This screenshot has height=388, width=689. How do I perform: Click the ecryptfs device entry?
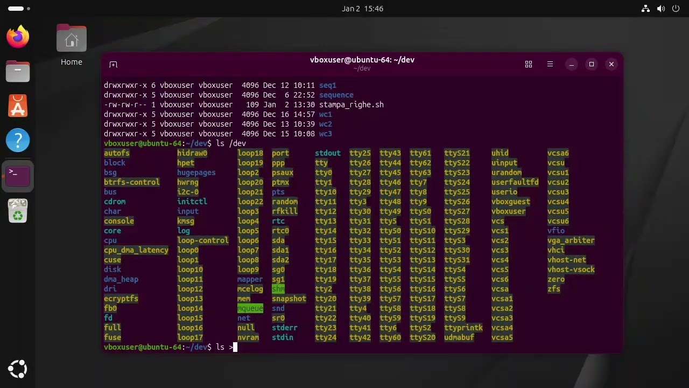pyautogui.click(x=121, y=299)
